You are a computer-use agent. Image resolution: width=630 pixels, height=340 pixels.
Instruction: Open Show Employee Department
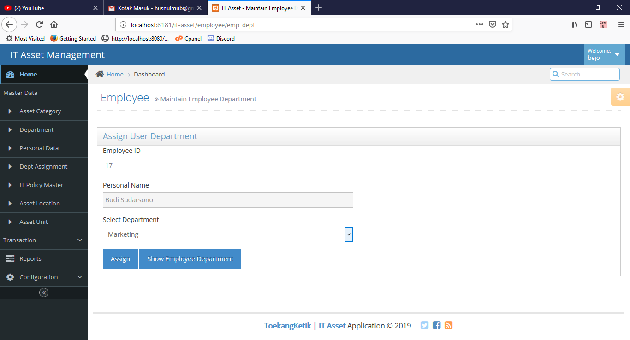coord(190,258)
